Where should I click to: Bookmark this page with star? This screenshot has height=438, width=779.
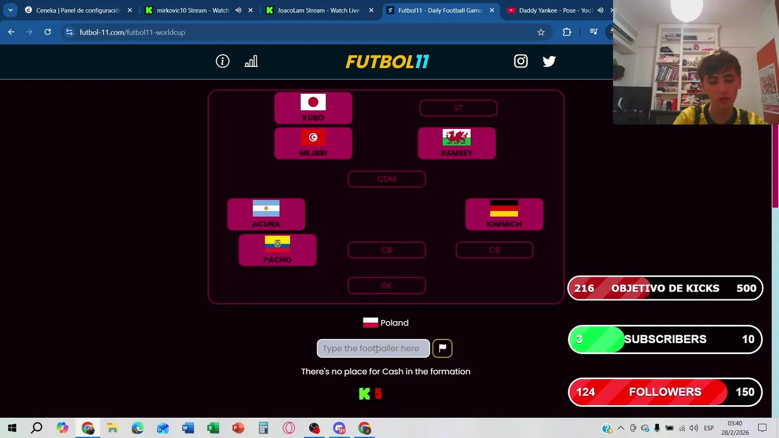(x=540, y=32)
